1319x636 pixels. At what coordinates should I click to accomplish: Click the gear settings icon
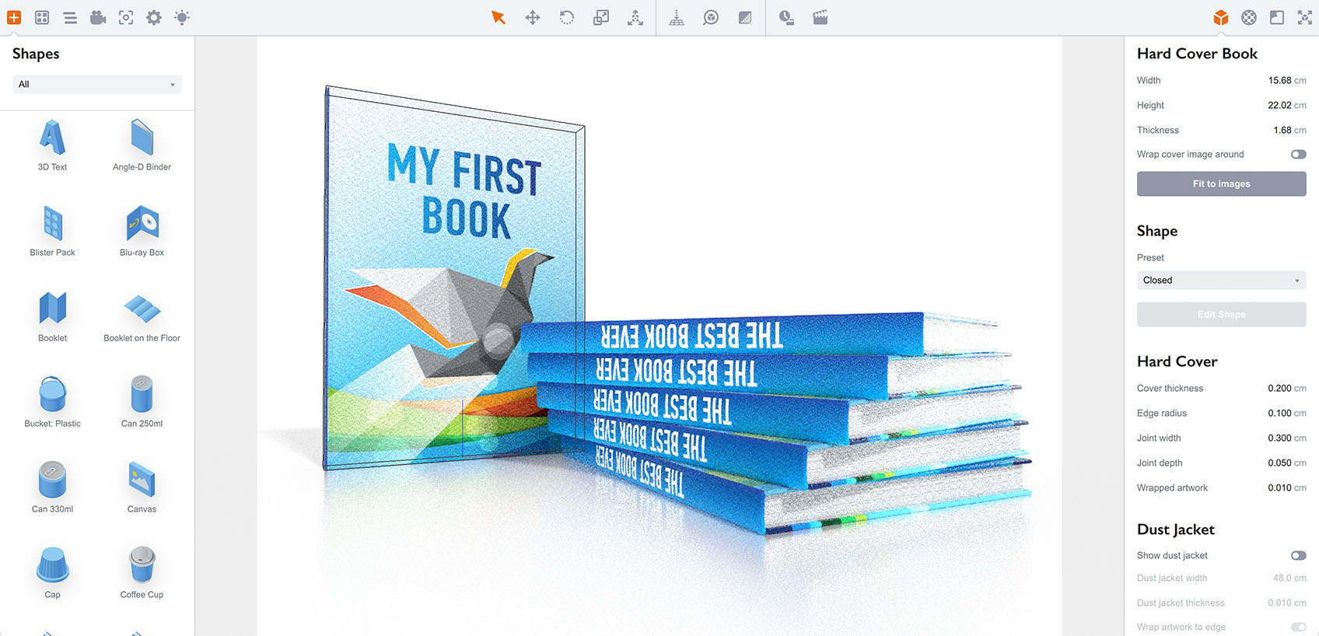[x=154, y=17]
